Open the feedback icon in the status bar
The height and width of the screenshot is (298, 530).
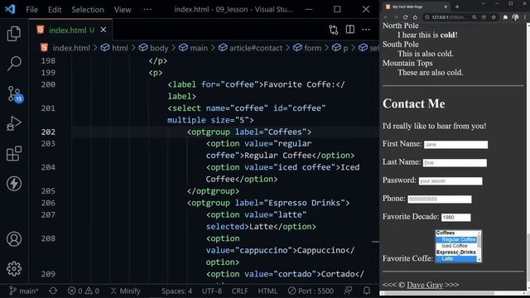coord(348,291)
